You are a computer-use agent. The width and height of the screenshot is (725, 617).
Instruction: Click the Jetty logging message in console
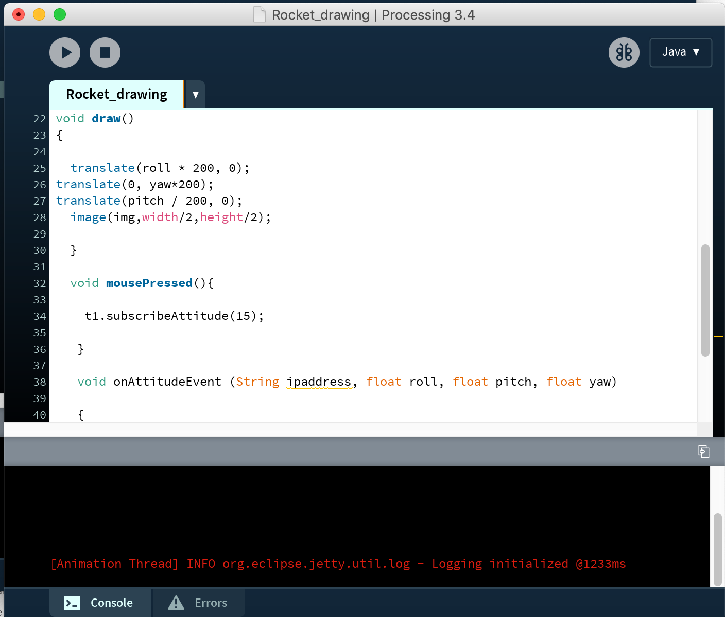click(338, 564)
